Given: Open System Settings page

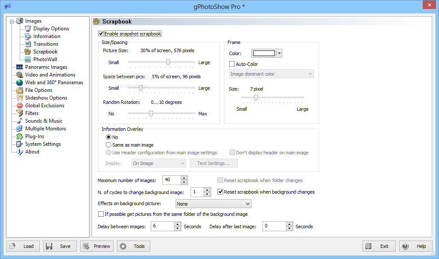Looking at the screenshot, I should pyautogui.click(x=43, y=144).
